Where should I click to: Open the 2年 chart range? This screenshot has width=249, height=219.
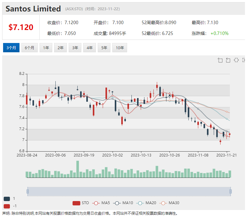pyautogui.click(x=60, y=48)
